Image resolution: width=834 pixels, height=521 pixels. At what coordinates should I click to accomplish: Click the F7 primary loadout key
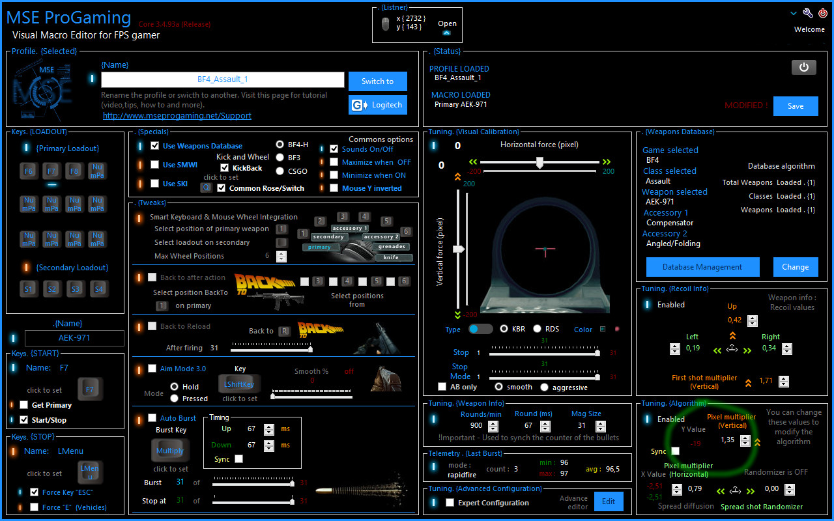51,171
